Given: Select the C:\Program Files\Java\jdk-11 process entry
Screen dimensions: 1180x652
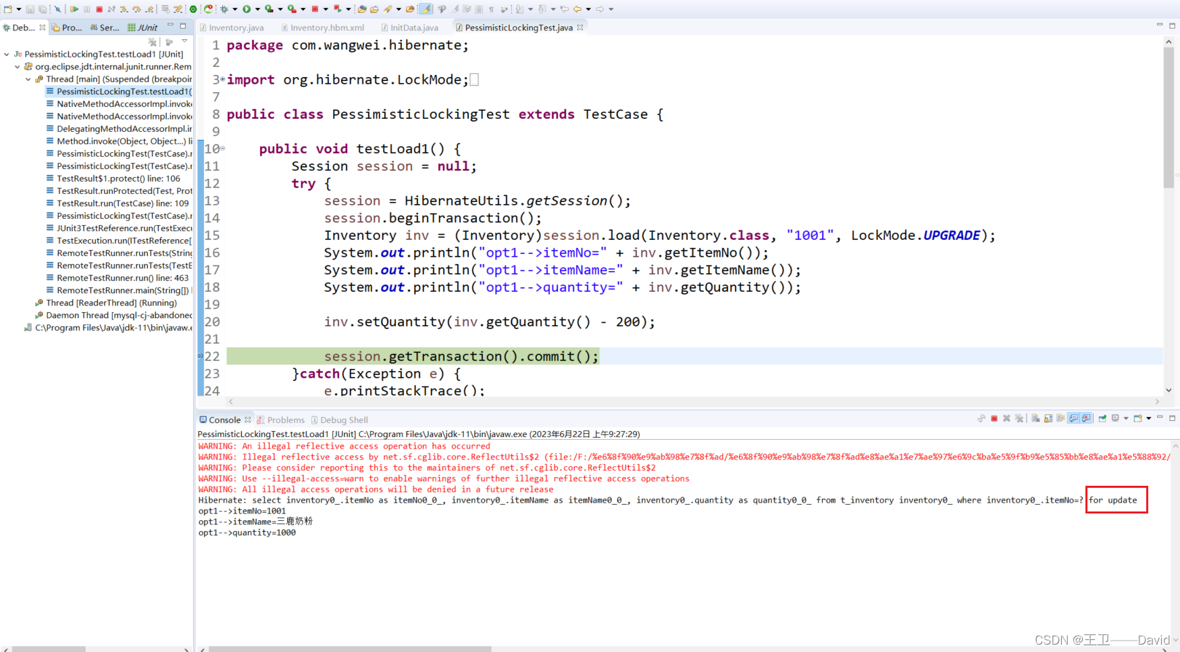Looking at the screenshot, I should pos(108,328).
